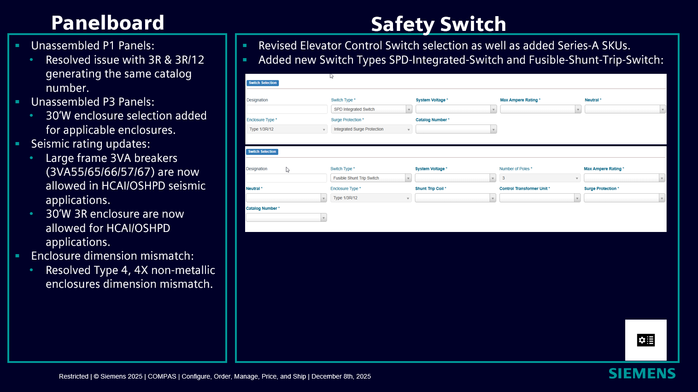Expand System Voltage dropdown in SPD Integrated form

[x=456, y=109]
